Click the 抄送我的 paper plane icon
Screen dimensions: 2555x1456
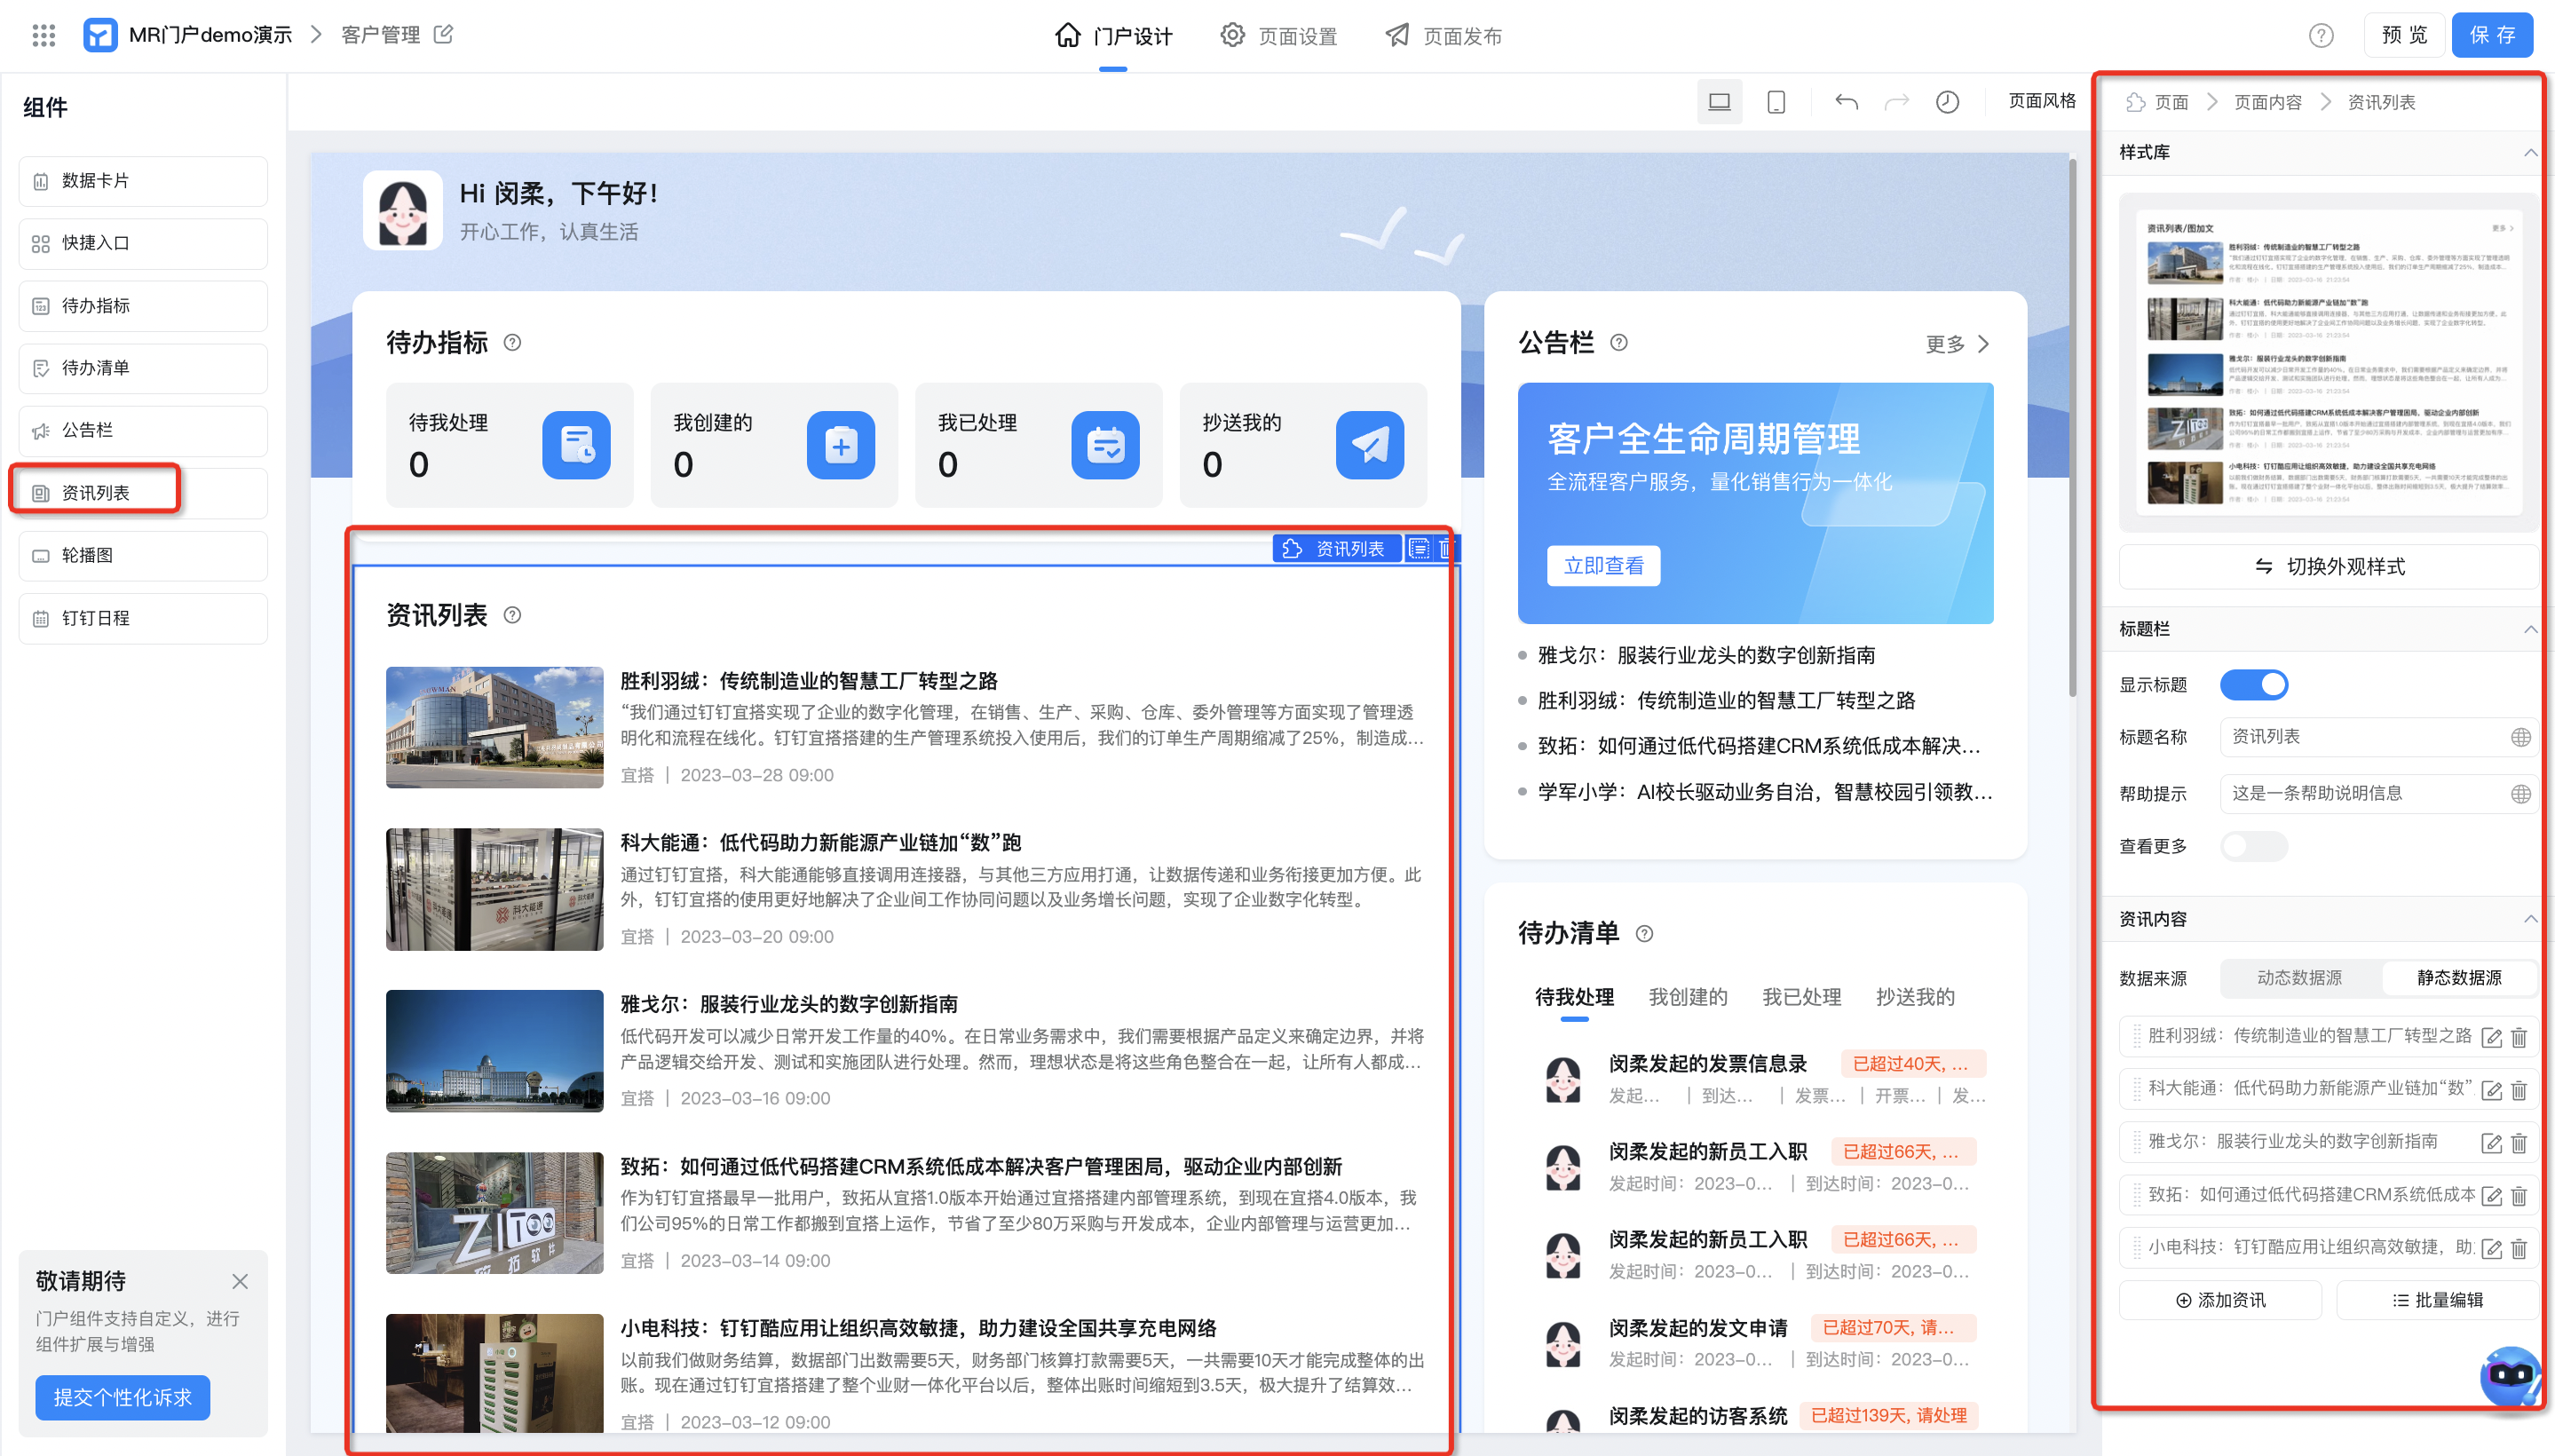pyautogui.click(x=1370, y=445)
